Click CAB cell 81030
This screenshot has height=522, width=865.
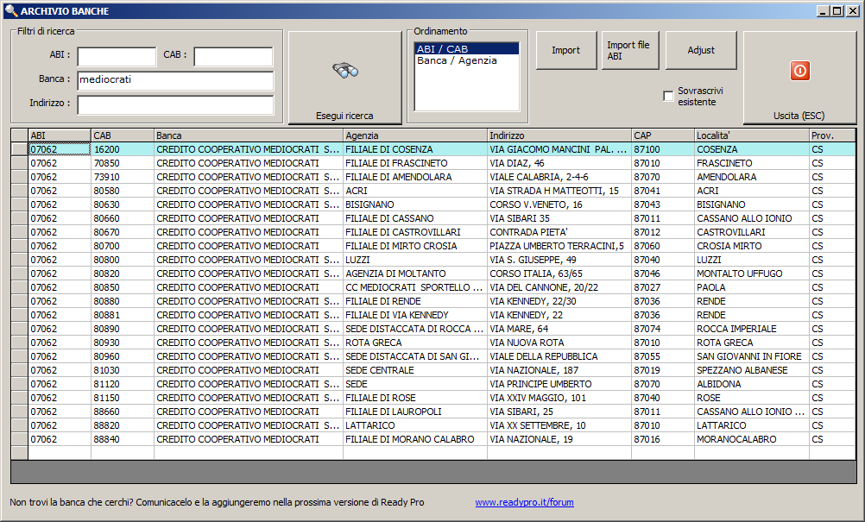[123, 370]
